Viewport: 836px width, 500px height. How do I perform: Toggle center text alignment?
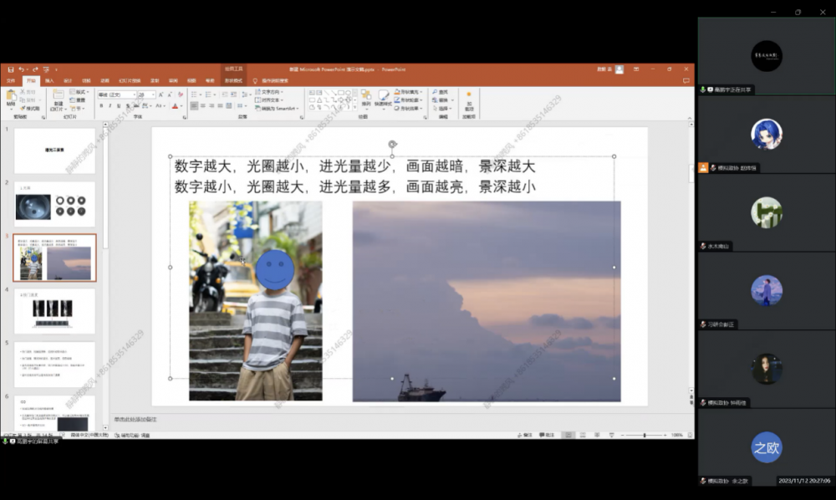tap(204, 106)
